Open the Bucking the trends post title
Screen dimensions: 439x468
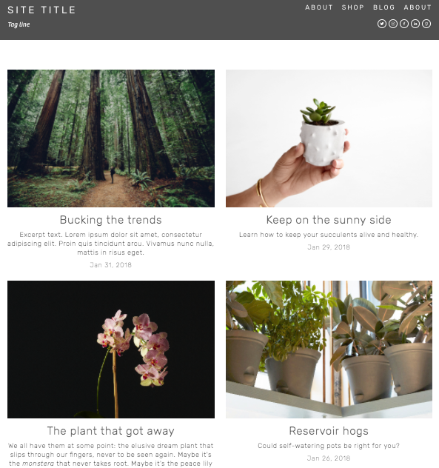[x=111, y=220]
